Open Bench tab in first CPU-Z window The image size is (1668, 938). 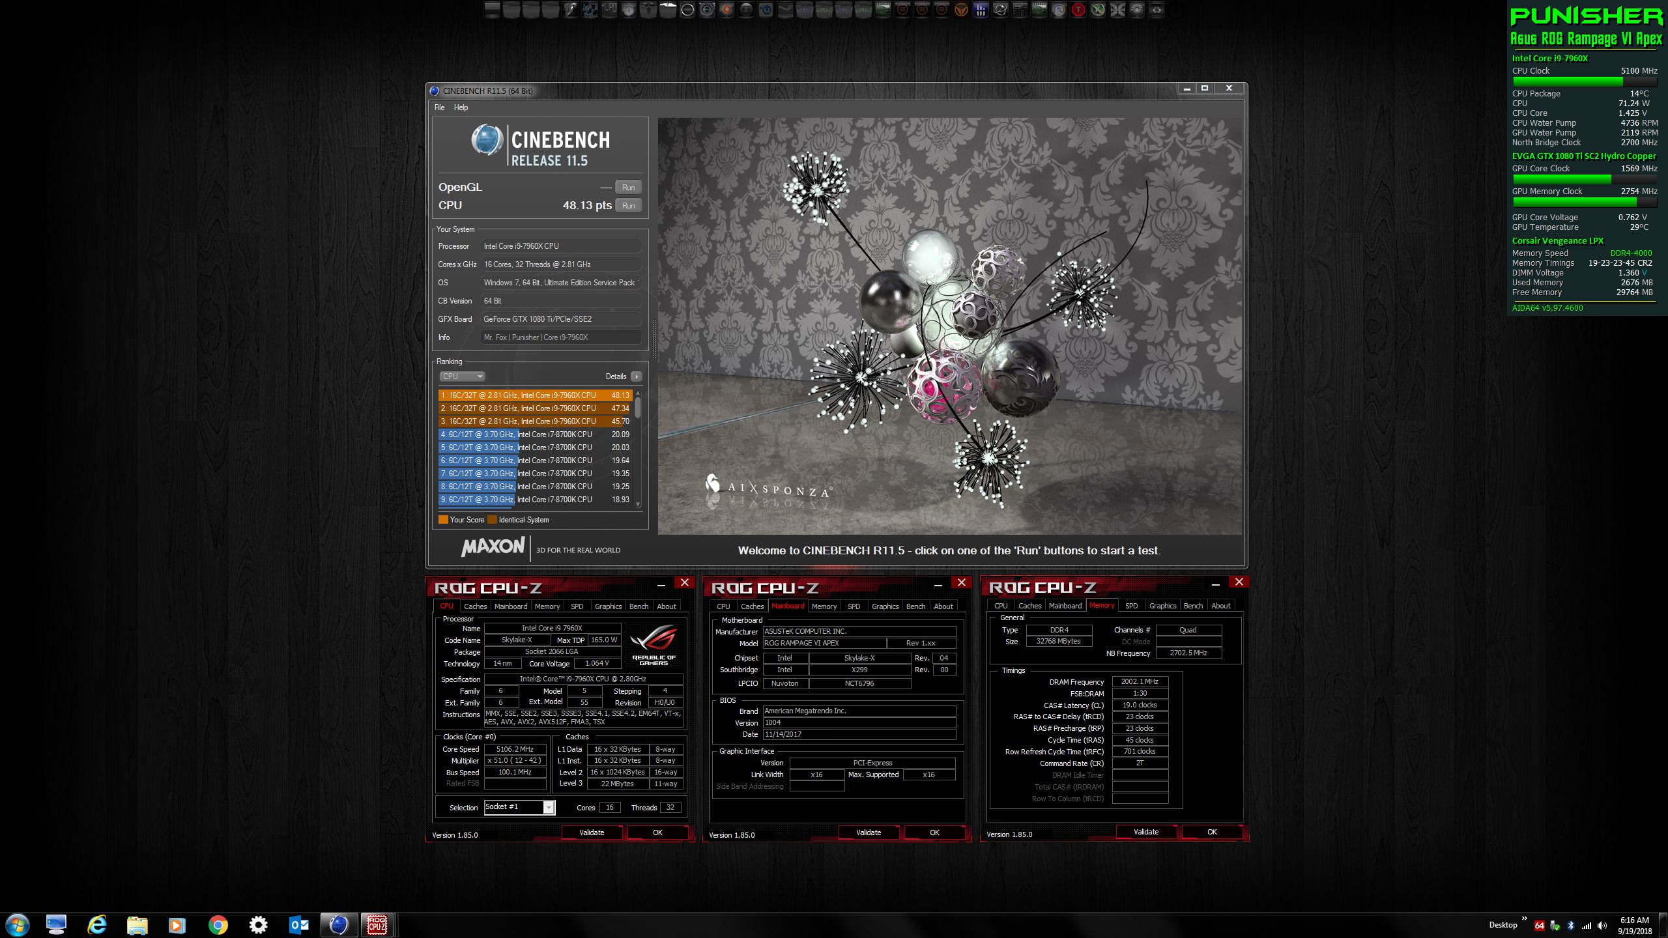(639, 606)
